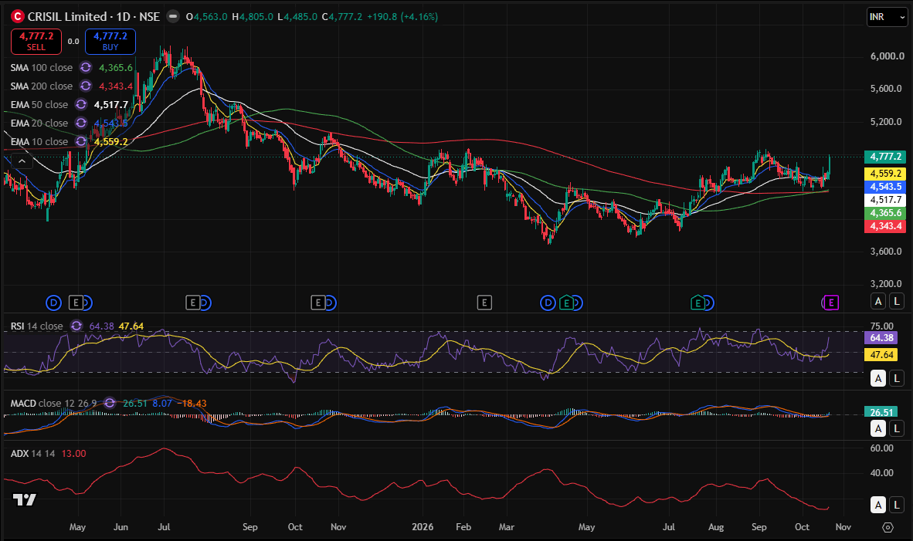Click the loading icon beside SMA 200 close
The image size is (913, 541).
[x=86, y=86]
